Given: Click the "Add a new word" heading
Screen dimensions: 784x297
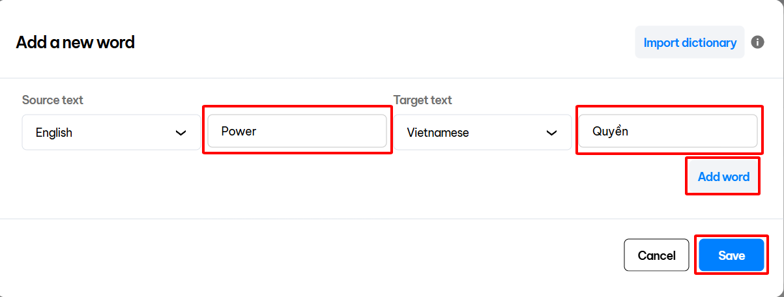Looking at the screenshot, I should click(76, 43).
